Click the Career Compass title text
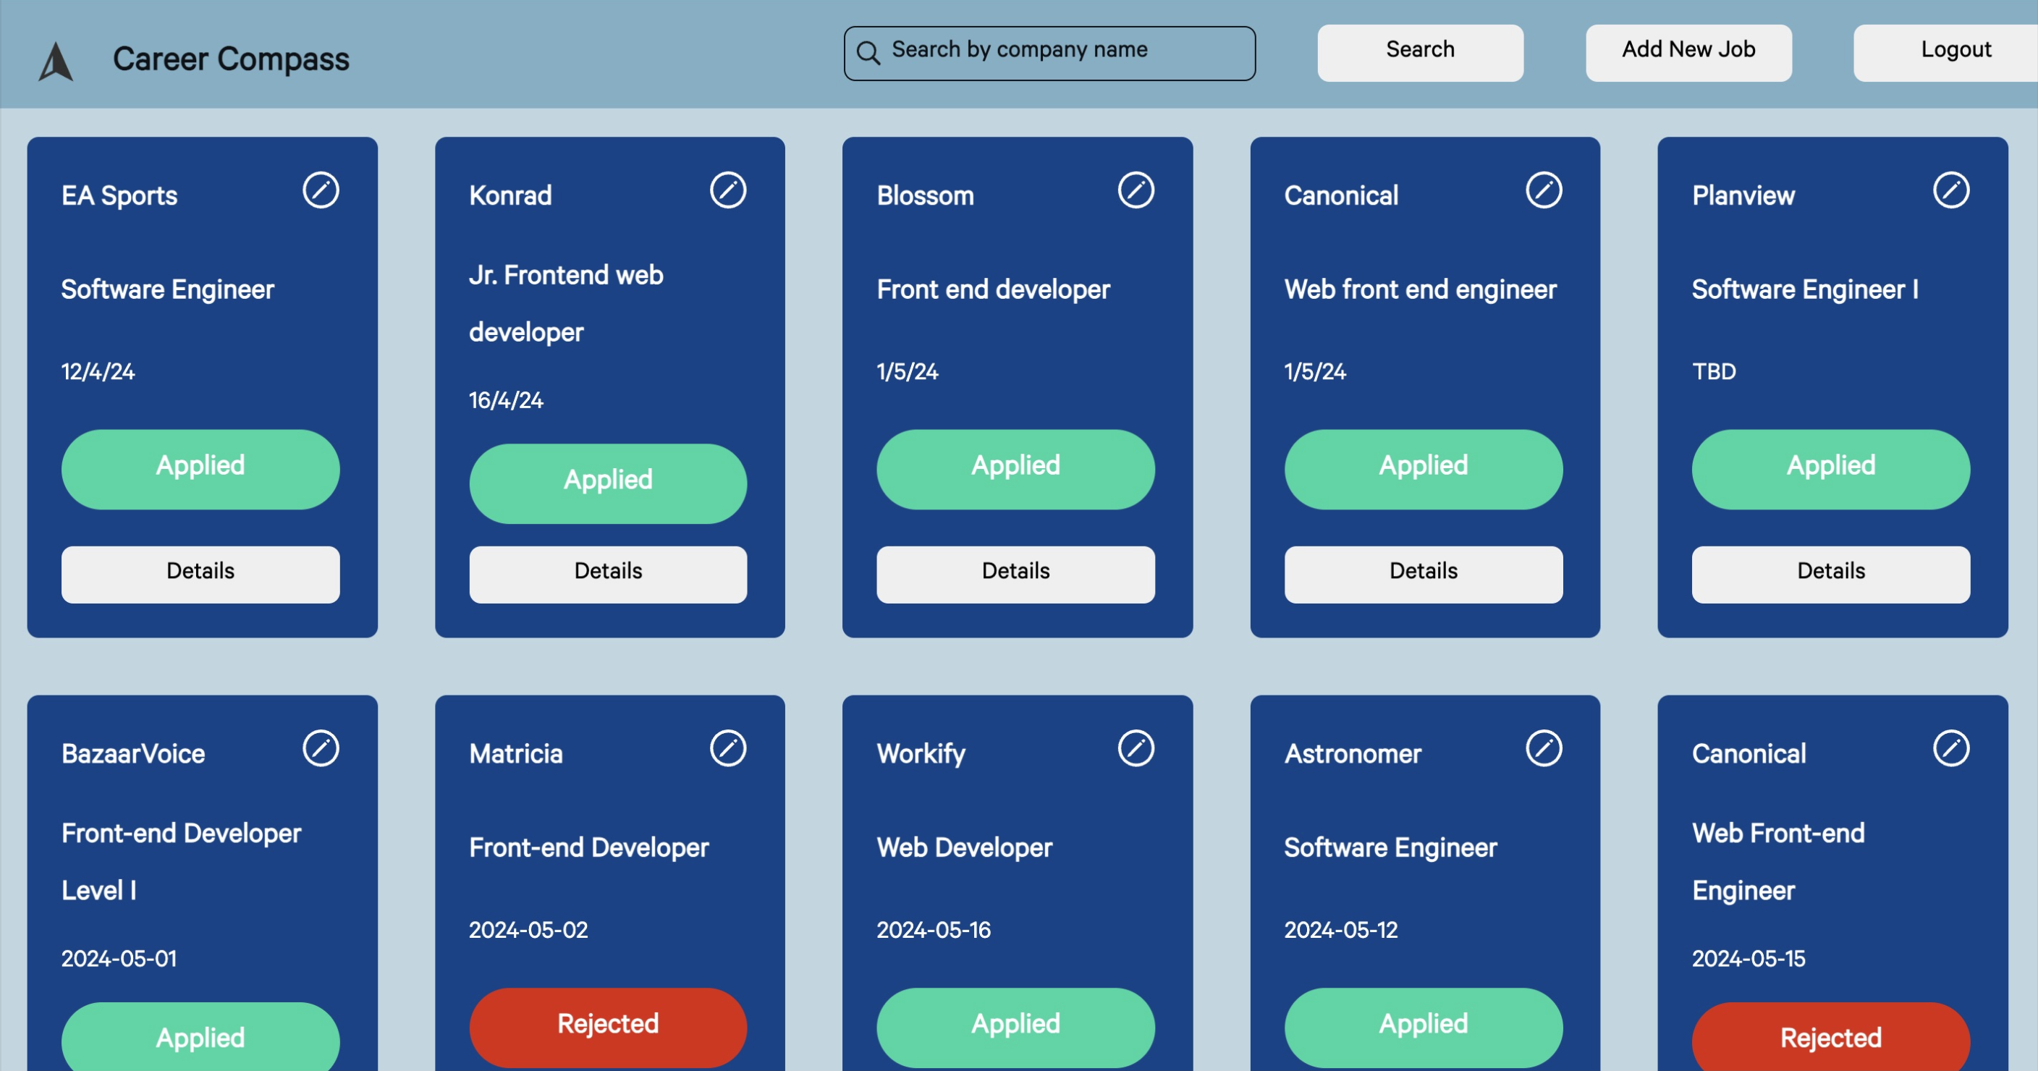 (x=230, y=59)
